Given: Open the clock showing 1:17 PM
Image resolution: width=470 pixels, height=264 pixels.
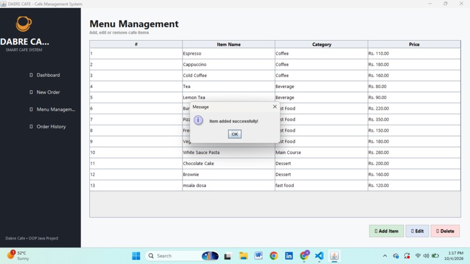Looking at the screenshot, I should [x=454, y=256].
